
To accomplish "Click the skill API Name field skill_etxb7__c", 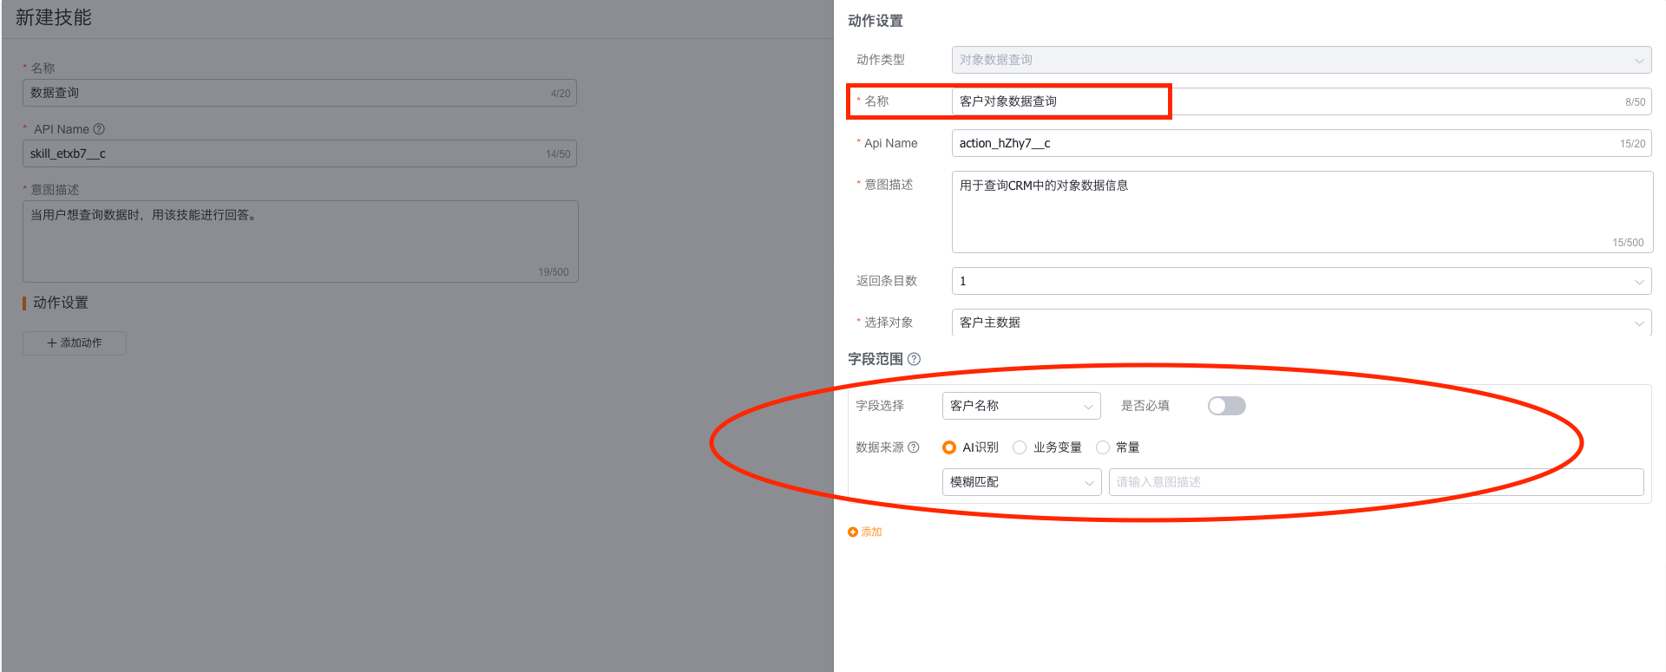I will point(299,153).
